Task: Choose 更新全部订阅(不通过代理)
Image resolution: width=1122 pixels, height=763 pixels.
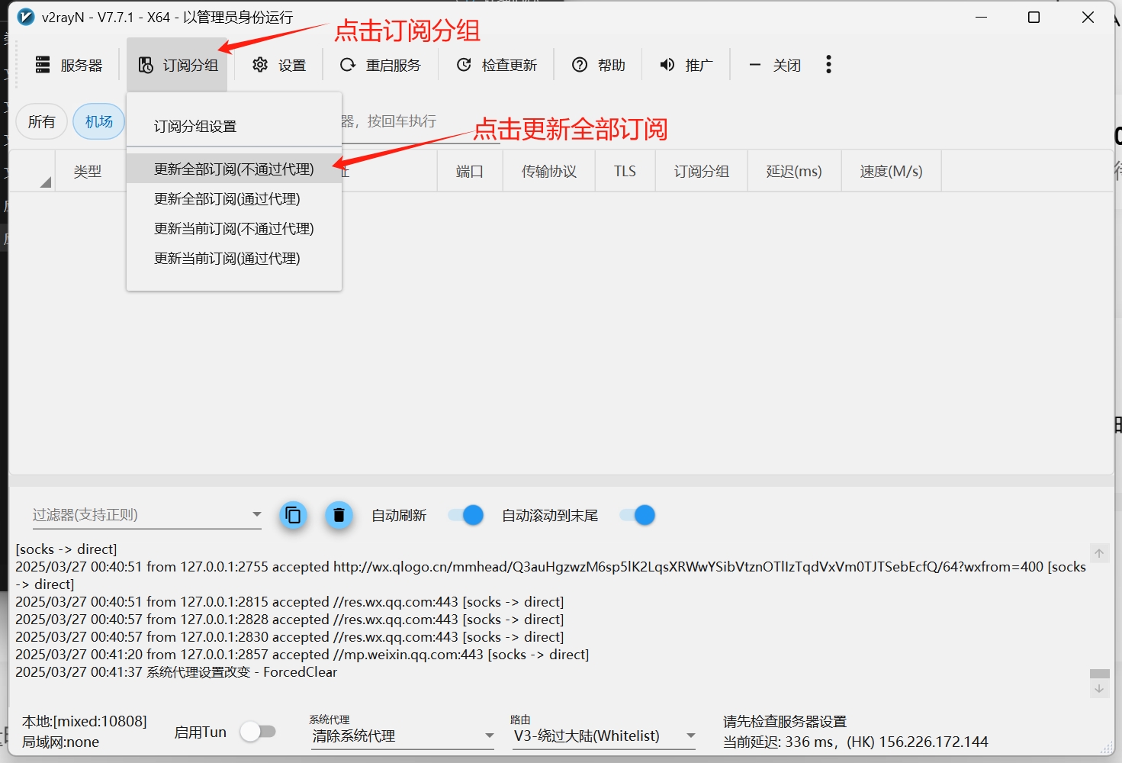Action: 234,169
